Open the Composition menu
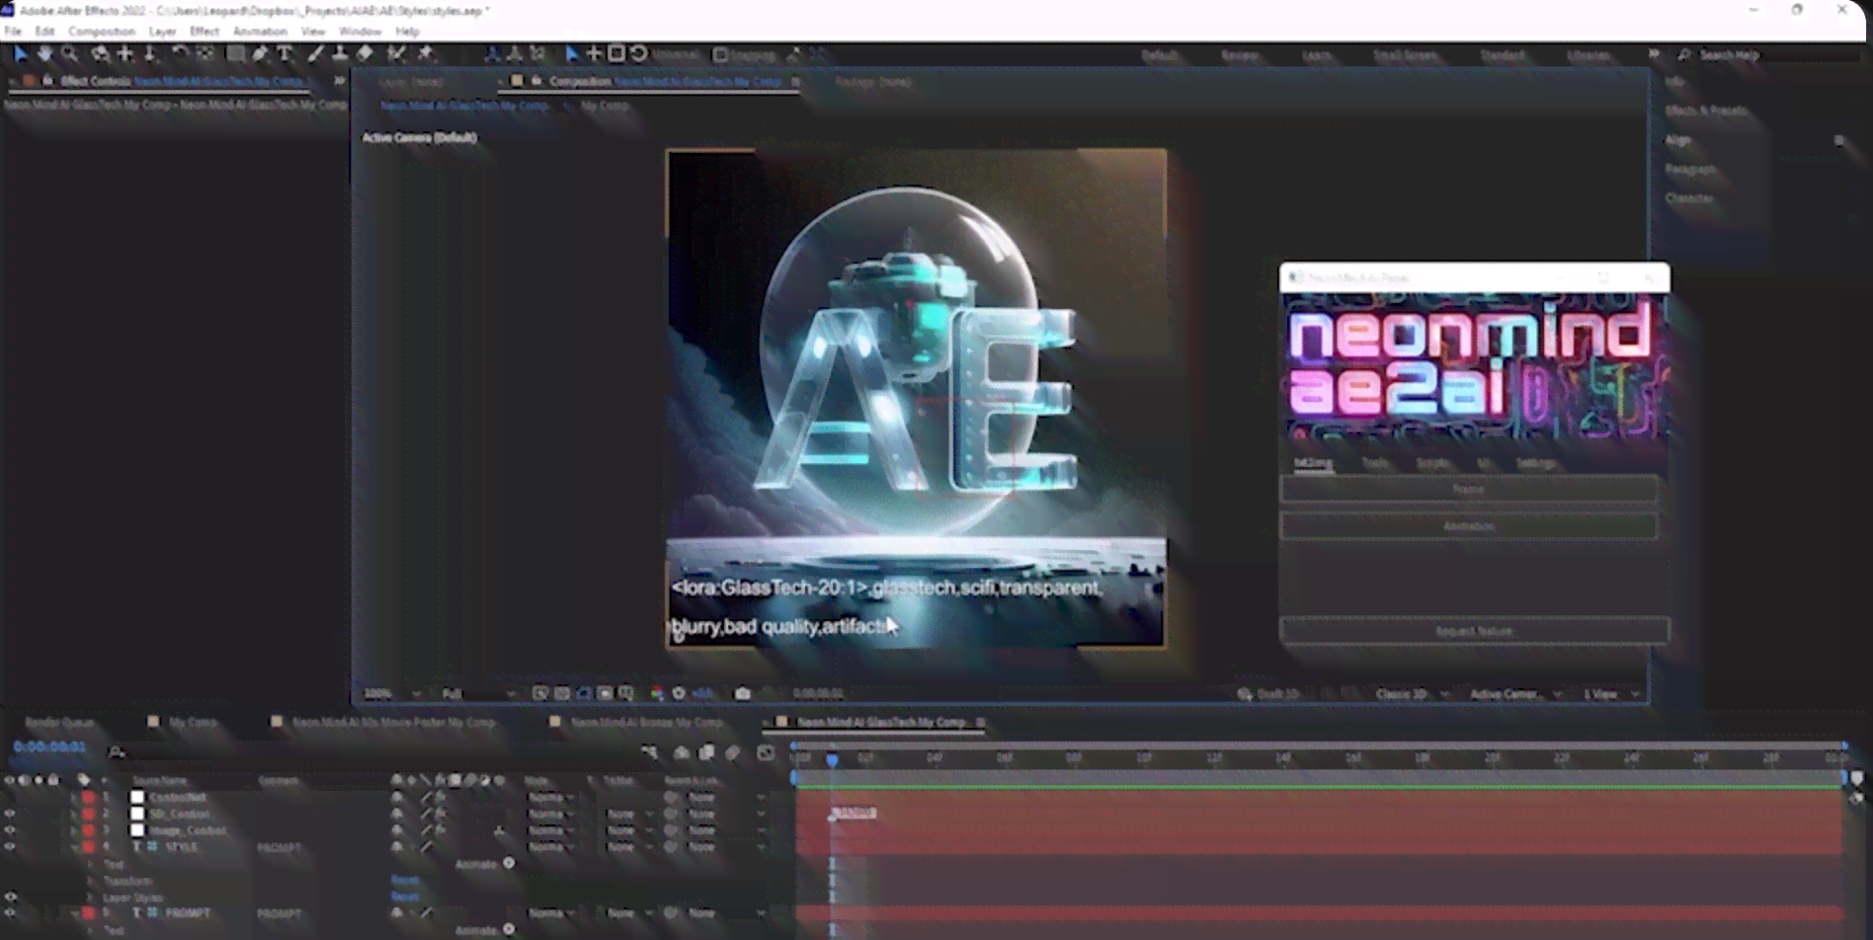 point(102,32)
